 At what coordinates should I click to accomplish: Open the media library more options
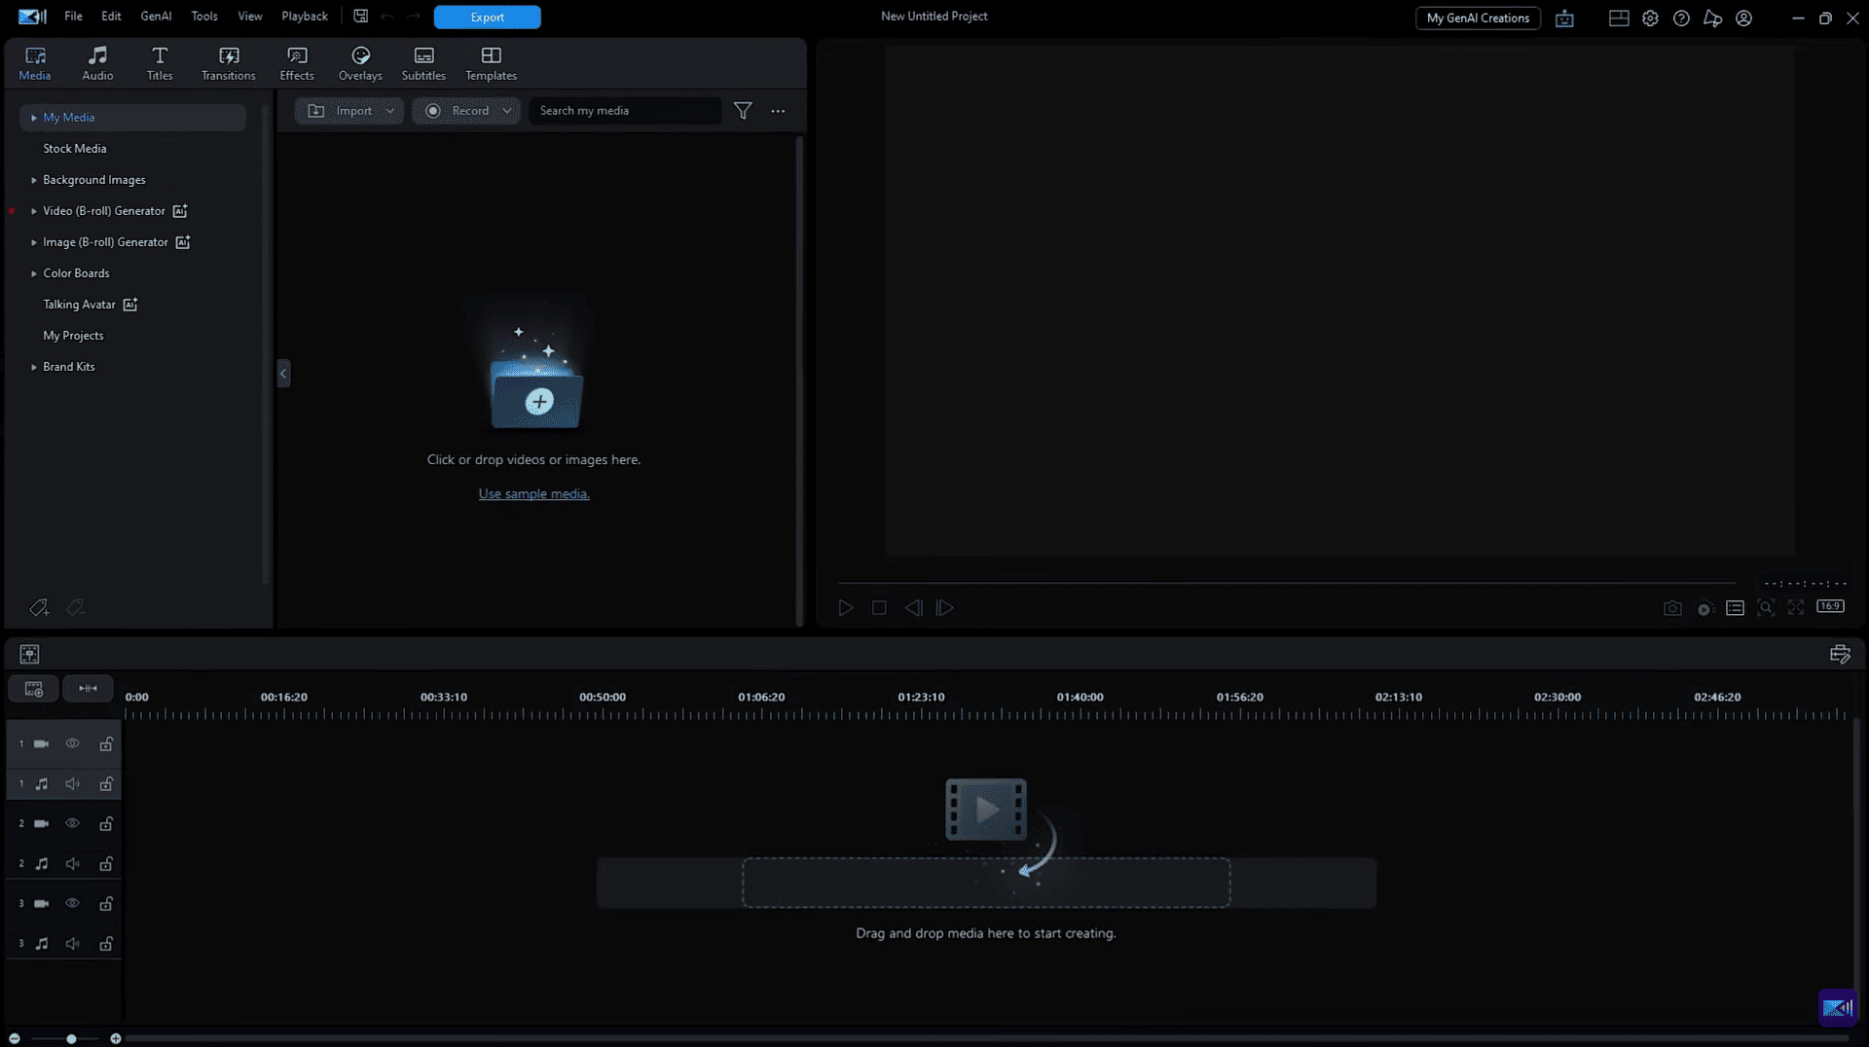point(778,111)
